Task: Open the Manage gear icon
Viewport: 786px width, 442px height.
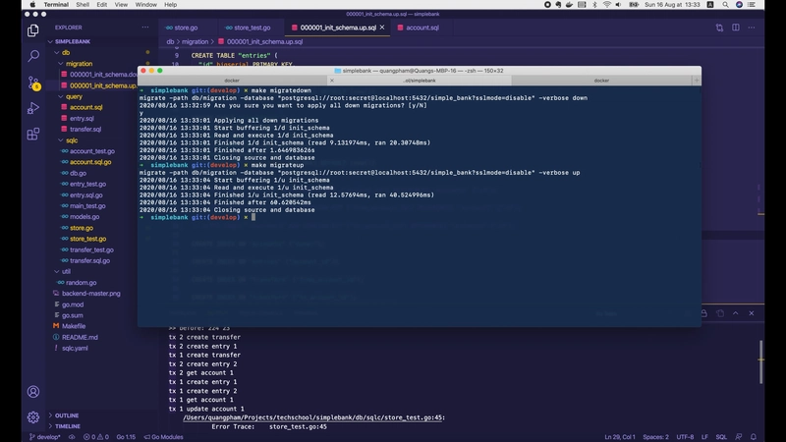Action: point(33,416)
